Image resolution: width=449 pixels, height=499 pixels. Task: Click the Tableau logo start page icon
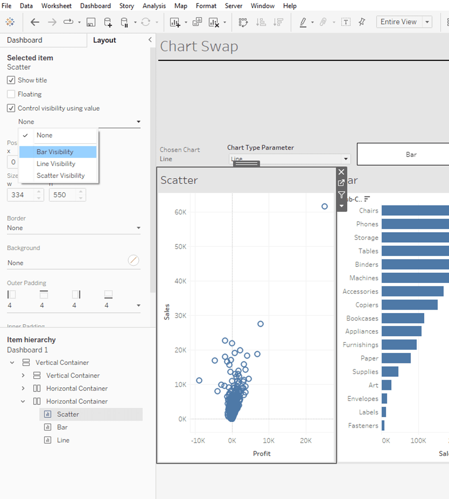[x=10, y=22]
